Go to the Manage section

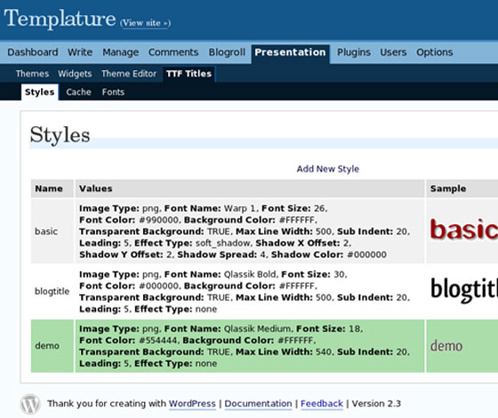tap(121, 52)
